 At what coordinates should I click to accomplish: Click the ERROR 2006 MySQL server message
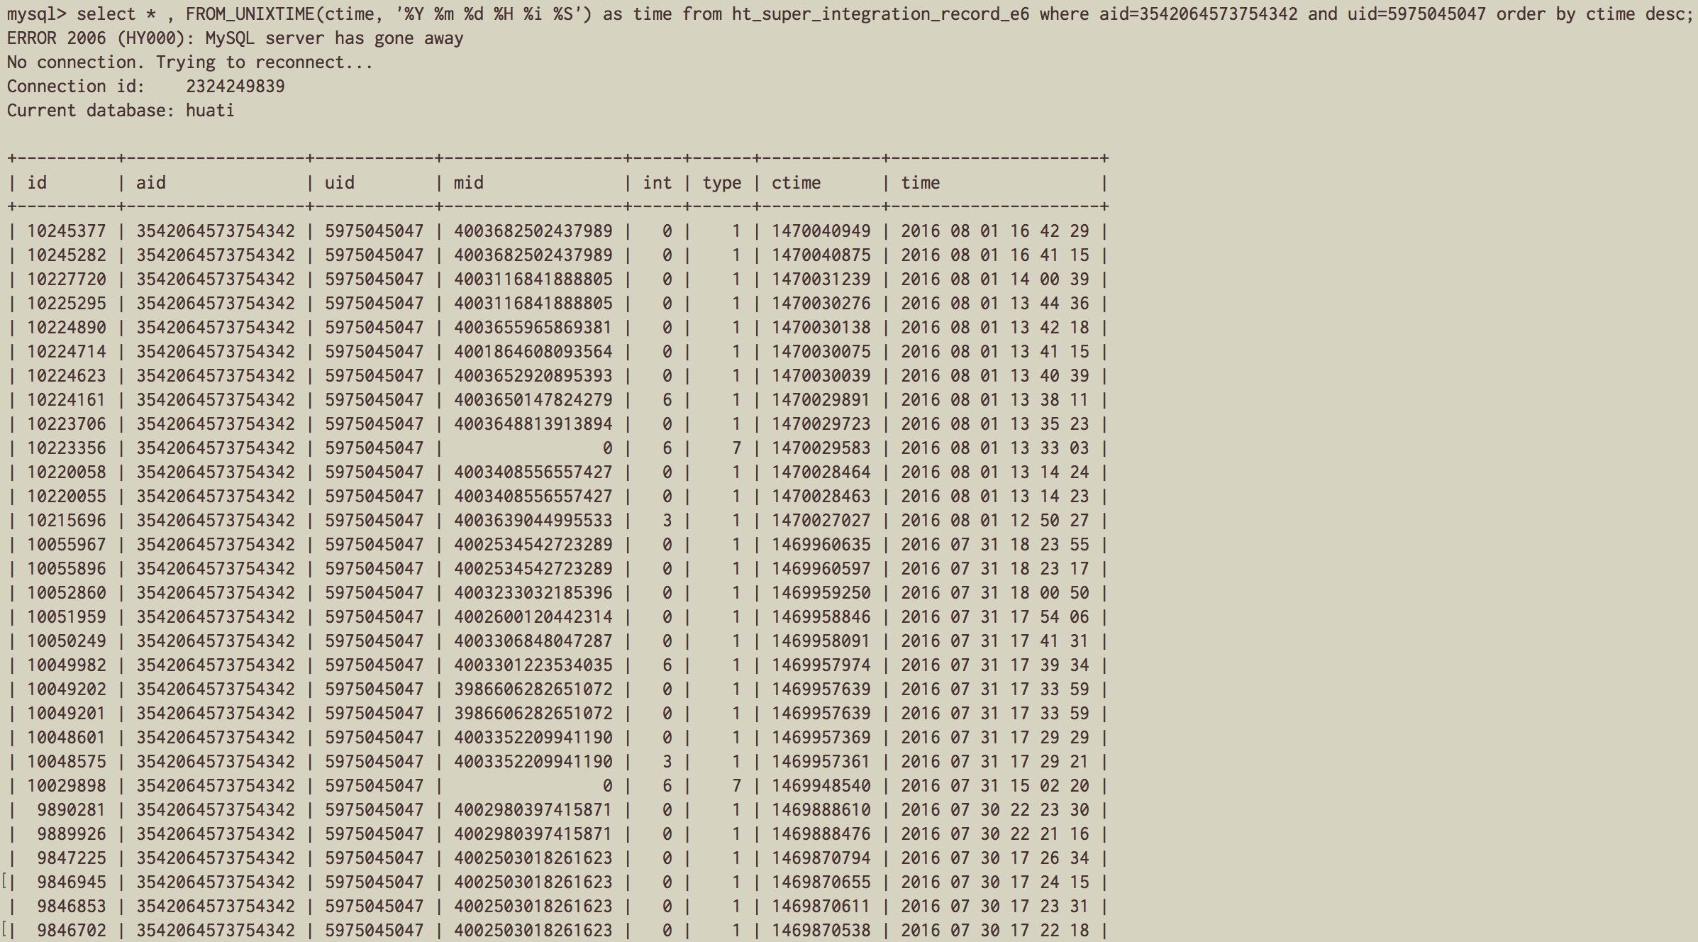[234, 38]
